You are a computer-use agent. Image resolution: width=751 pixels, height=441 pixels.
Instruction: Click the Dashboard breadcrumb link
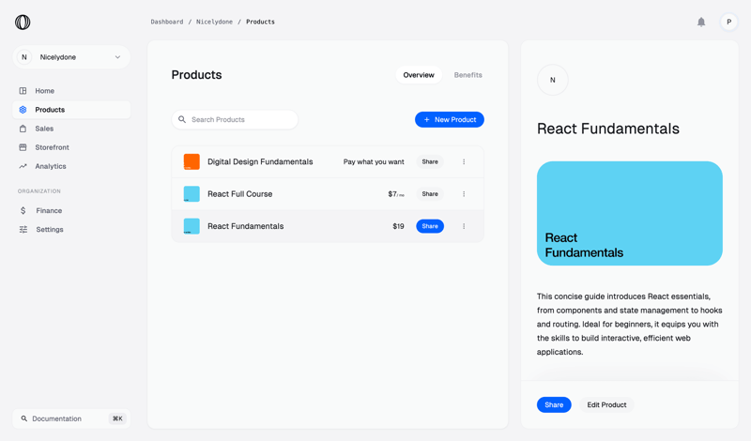point(167,22)
